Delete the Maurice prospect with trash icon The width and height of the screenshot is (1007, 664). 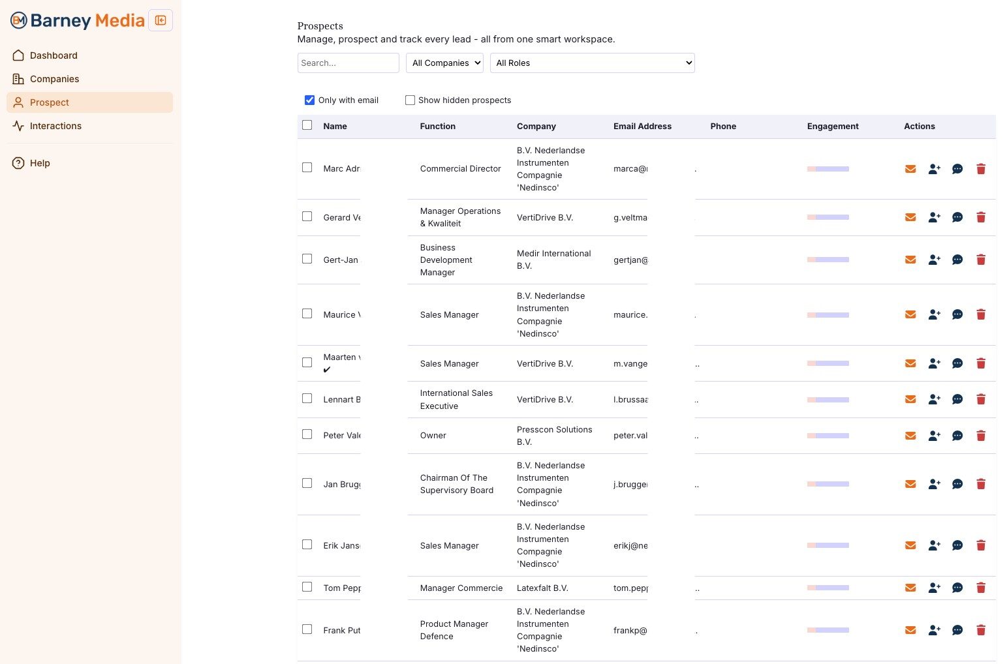(x=980, y=314)
